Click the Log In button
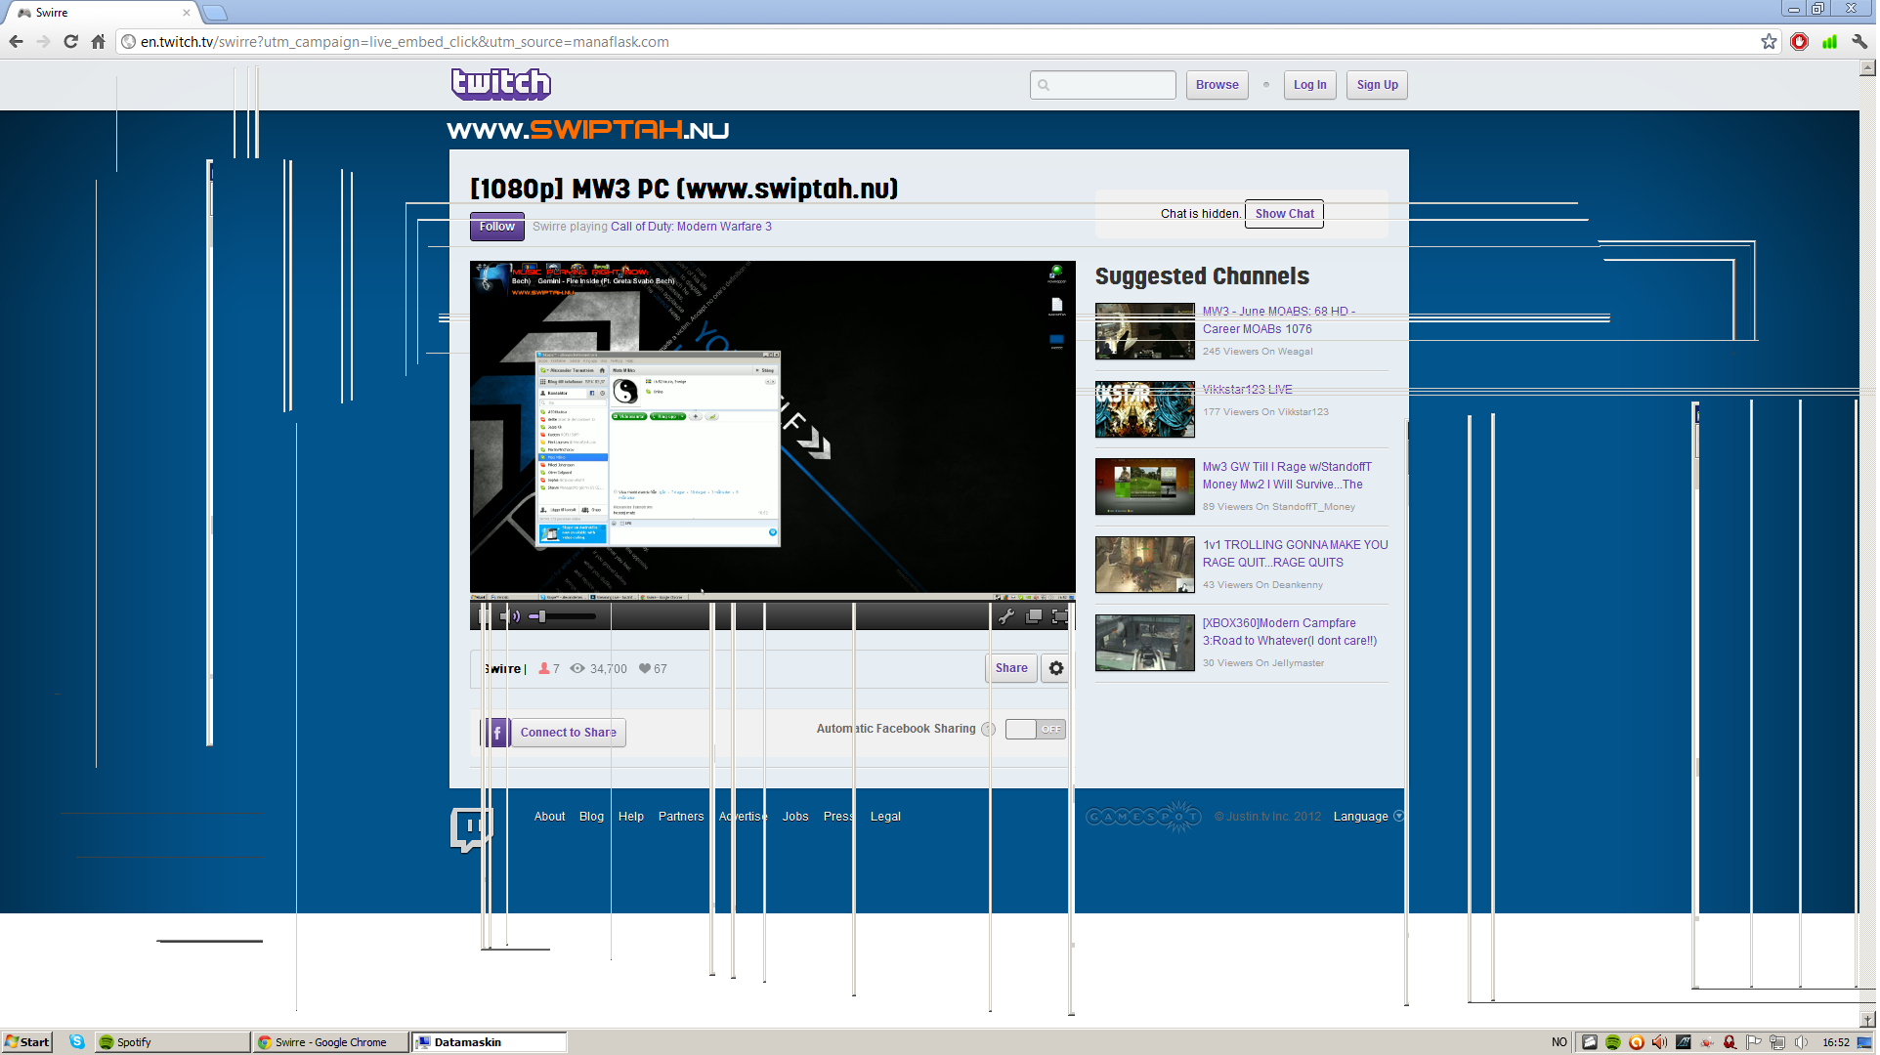The width and height of the screenshot is (1880, 1055). [1309, 85]
